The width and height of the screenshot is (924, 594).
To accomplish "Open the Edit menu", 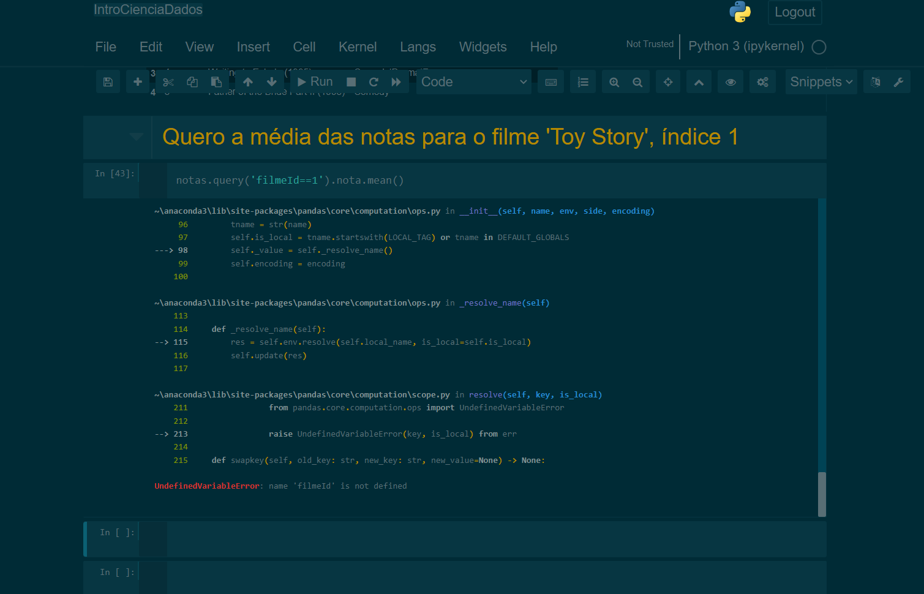I will coord(151,47).
